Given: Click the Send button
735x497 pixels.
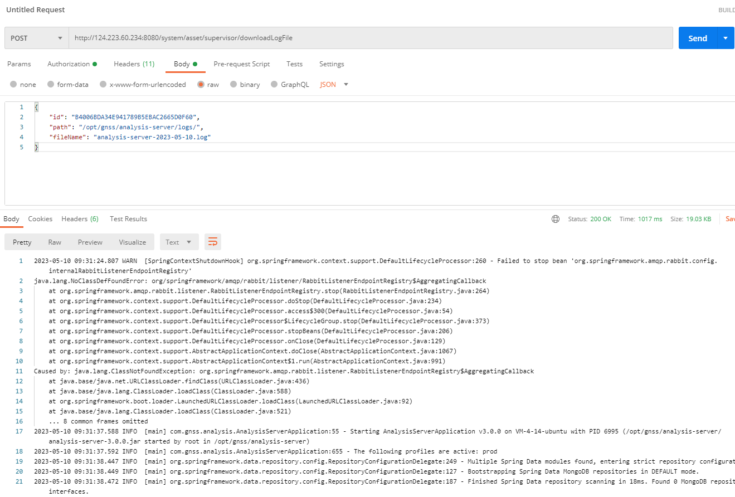Looking at the screenshot, I should click(x=697, y=38).
